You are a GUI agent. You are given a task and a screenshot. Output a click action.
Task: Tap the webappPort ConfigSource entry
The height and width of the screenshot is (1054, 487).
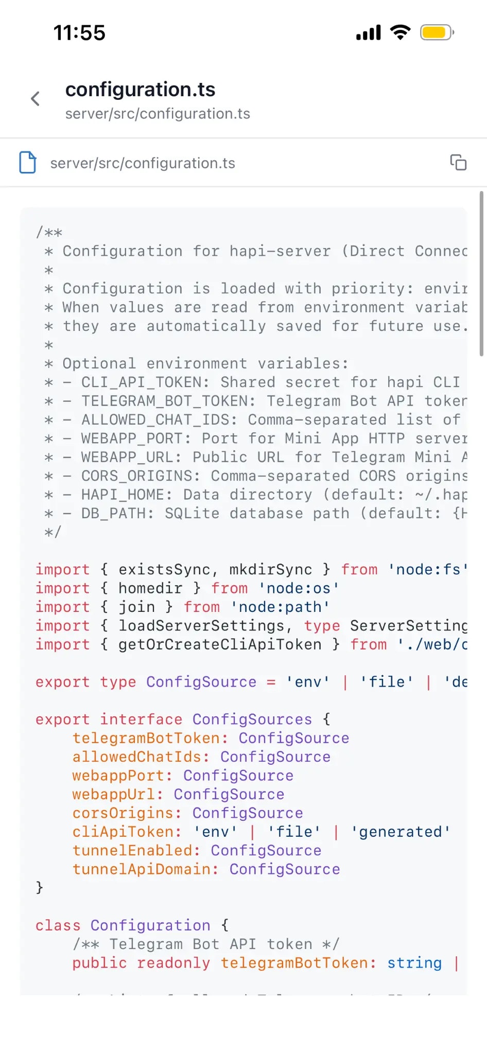183,775
